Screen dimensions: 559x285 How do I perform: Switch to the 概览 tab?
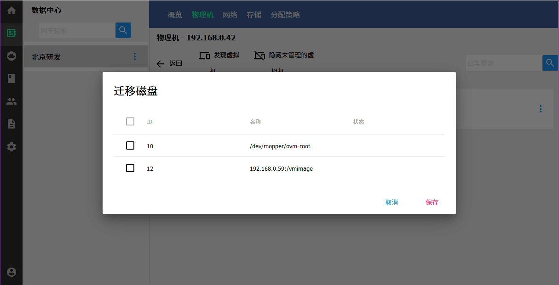coord(175,15)
